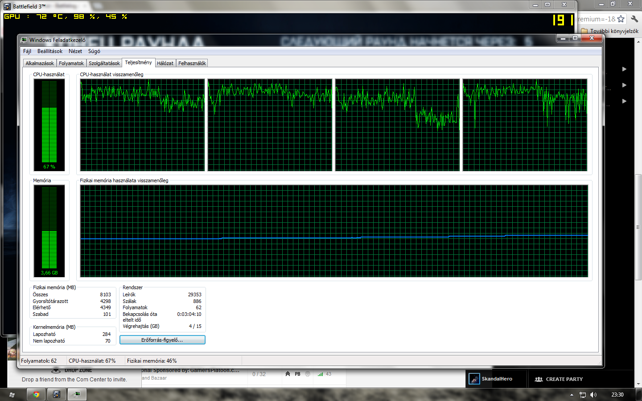Click the memory 3,66 GB meter

(49, 231)
